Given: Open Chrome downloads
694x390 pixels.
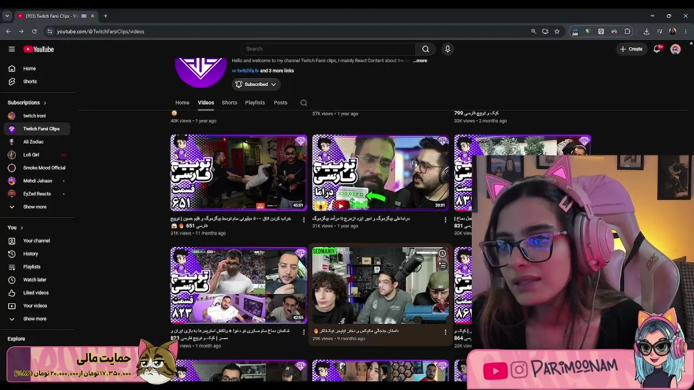Looking at the screenshot, I should coord(646,31).
